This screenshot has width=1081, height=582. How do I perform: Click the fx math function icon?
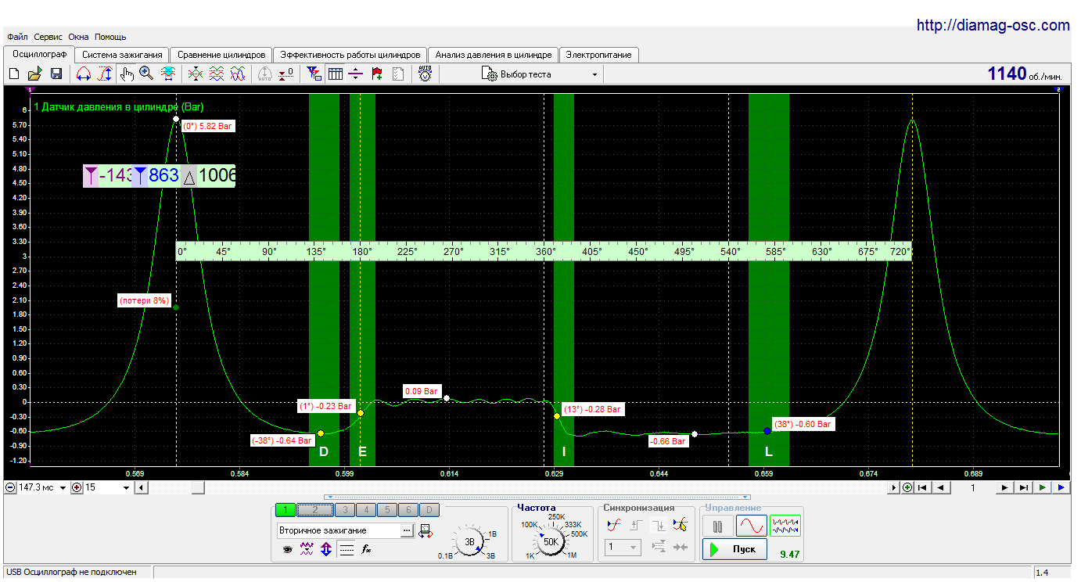click(x=365, y=550)
